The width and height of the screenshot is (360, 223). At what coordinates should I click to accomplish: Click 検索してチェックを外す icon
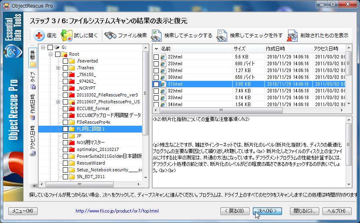pos(222,36)
